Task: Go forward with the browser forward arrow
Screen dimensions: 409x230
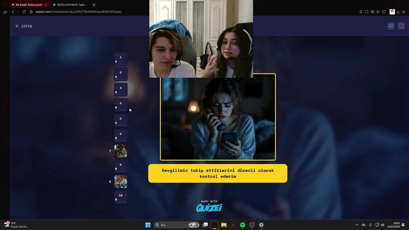Action: click(18, 12)
